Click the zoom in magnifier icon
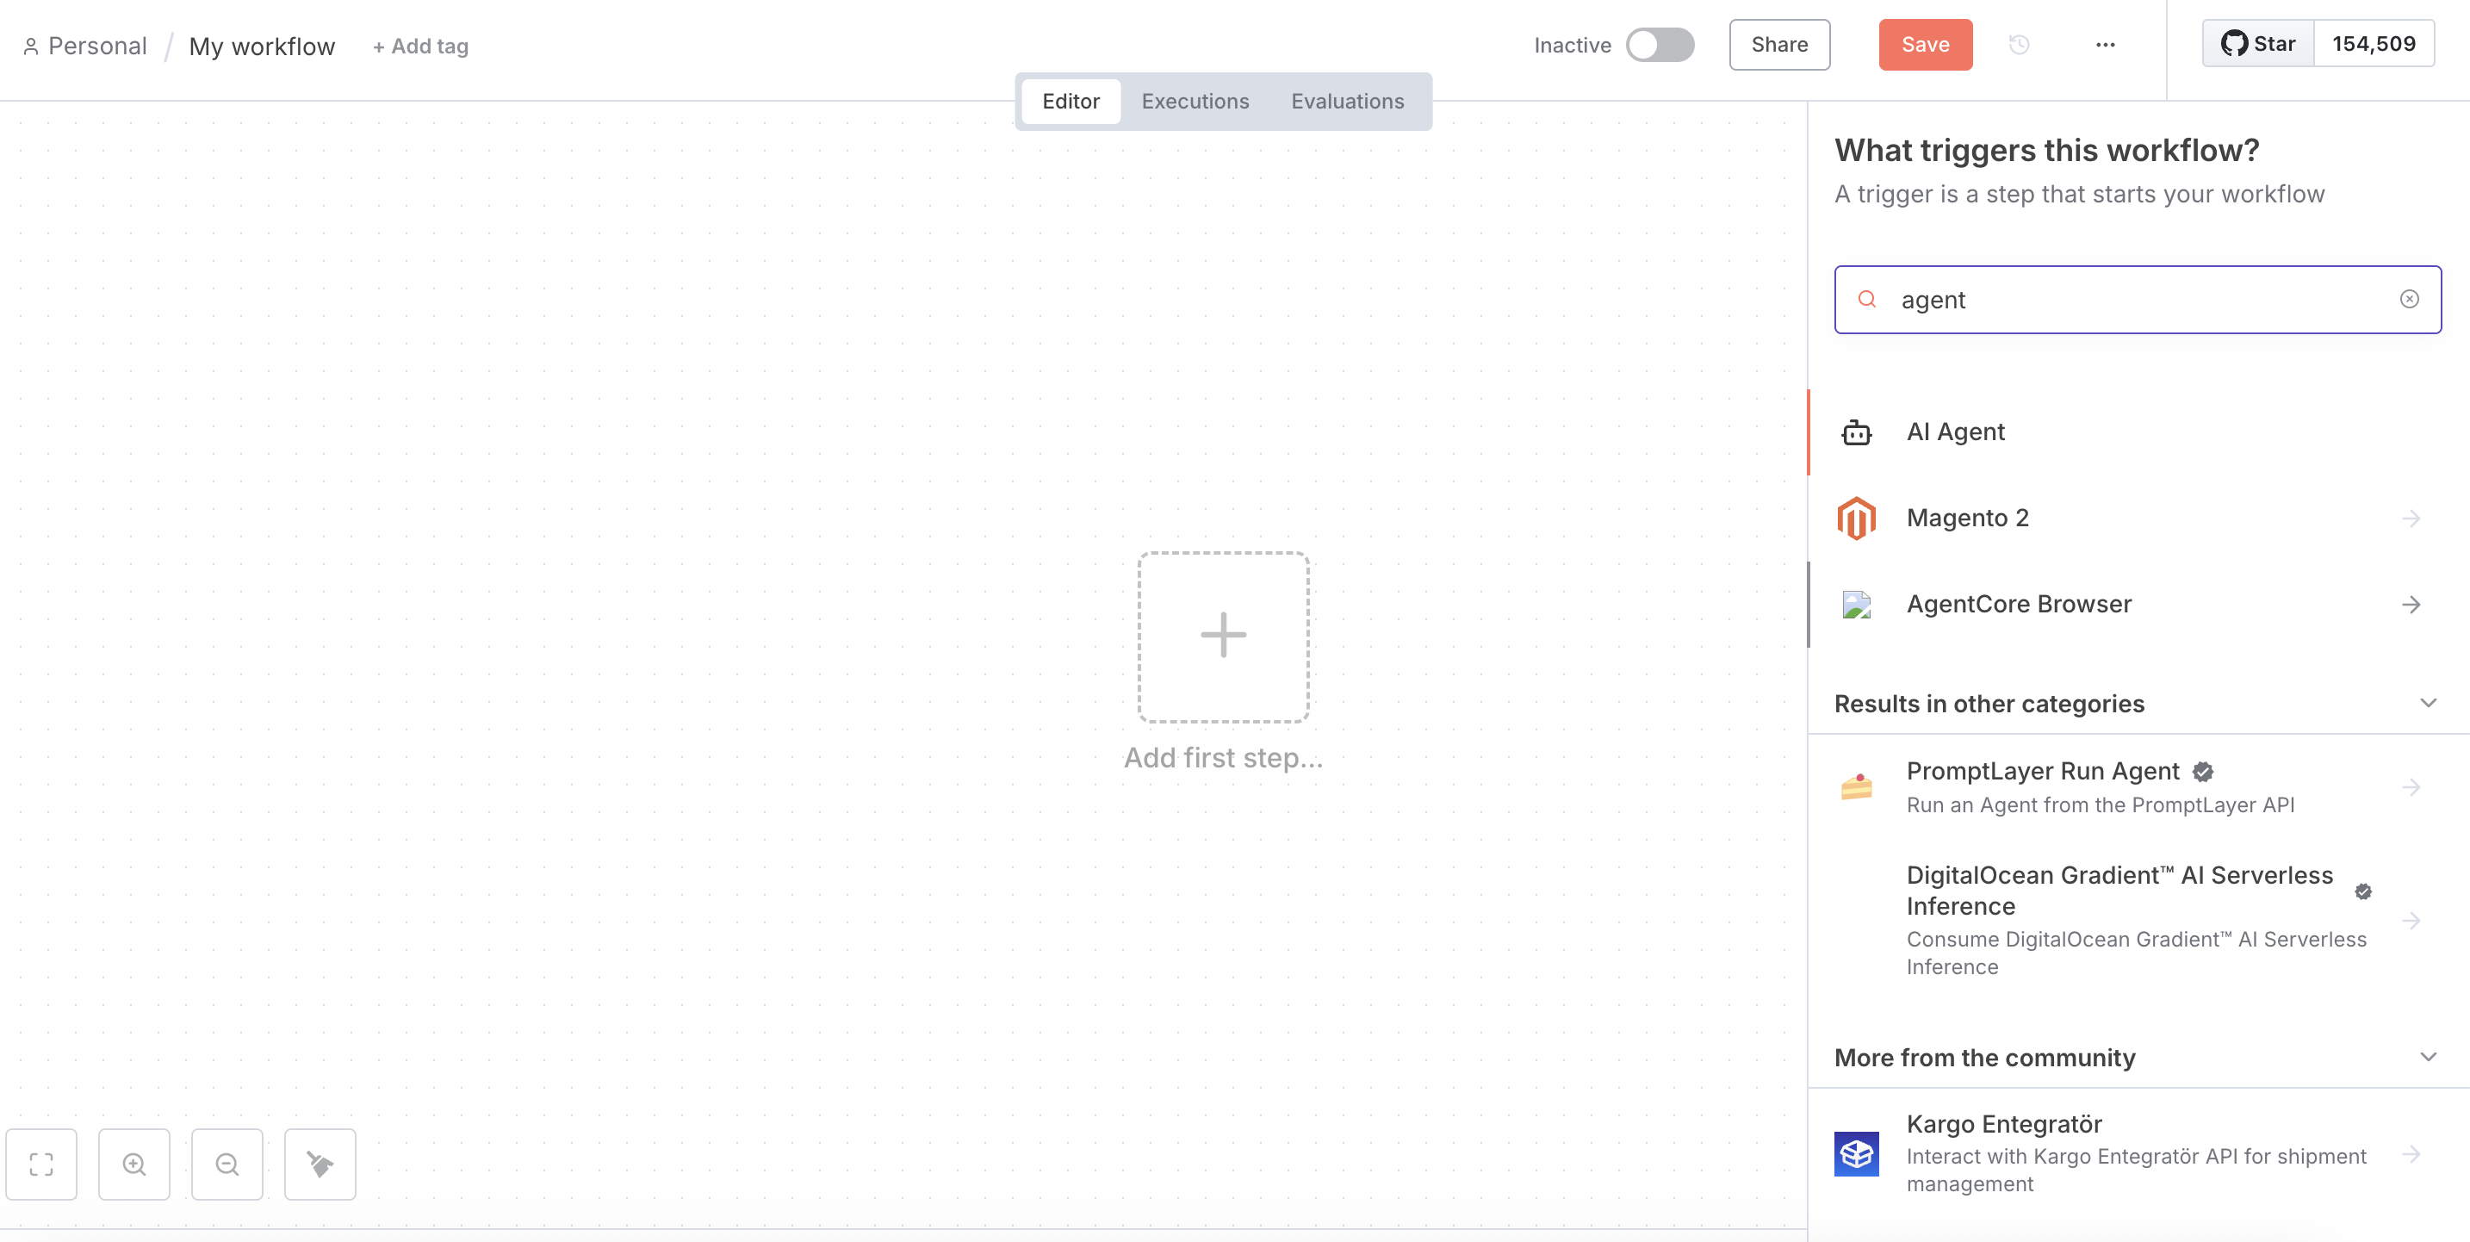This screenshot has height=1242, width=2470. click(134, 1164)
